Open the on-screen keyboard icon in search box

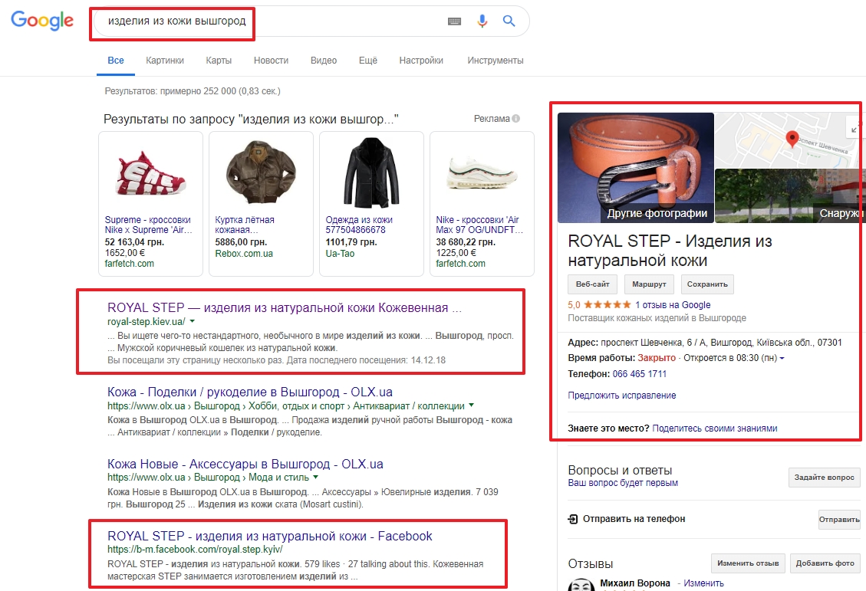point(455,21)
